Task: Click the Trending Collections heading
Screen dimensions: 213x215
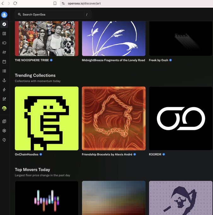Action: tap(35, 76)
